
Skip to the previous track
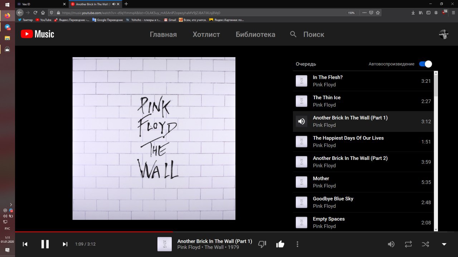pos(25,244)
